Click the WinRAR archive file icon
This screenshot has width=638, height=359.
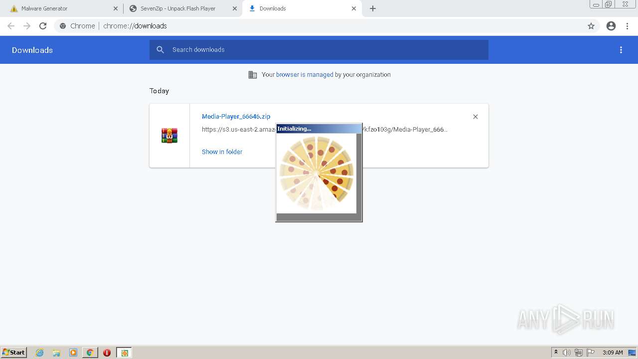pyautogui.click(x=169, y=136)
